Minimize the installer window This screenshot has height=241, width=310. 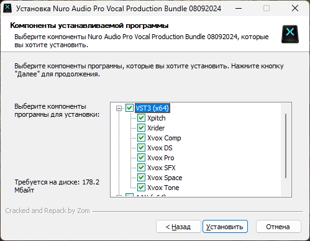[x=239, y=9]
